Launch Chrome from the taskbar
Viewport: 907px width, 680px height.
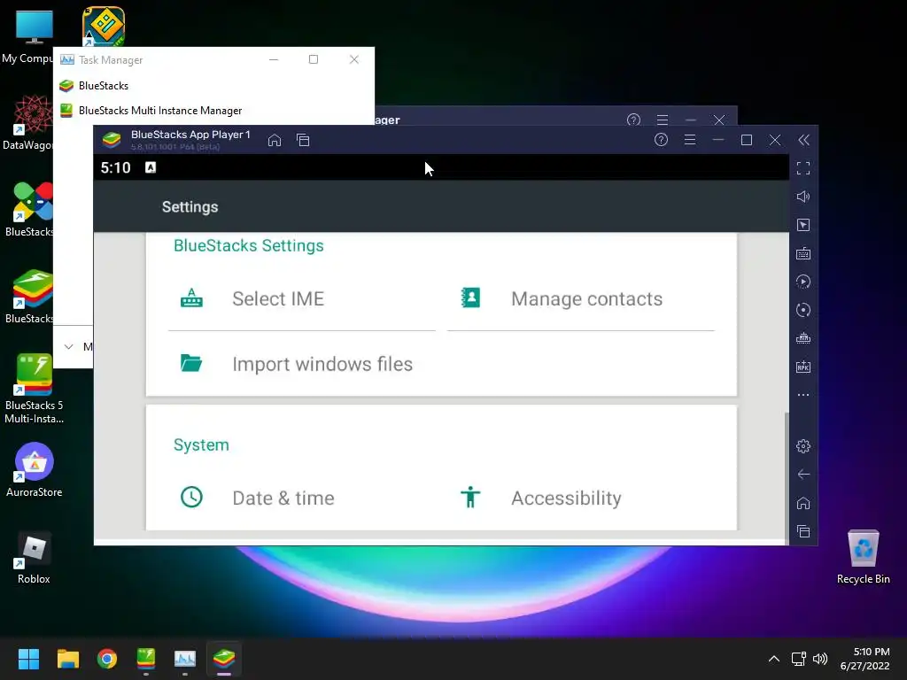[107, 659]
